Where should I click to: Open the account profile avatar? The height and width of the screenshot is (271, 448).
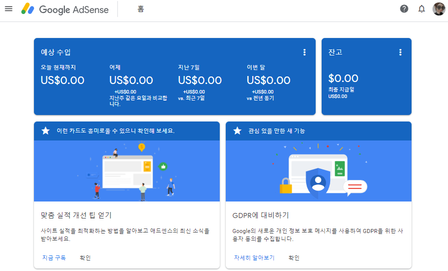pyautogui.click(x=439, y=9)
